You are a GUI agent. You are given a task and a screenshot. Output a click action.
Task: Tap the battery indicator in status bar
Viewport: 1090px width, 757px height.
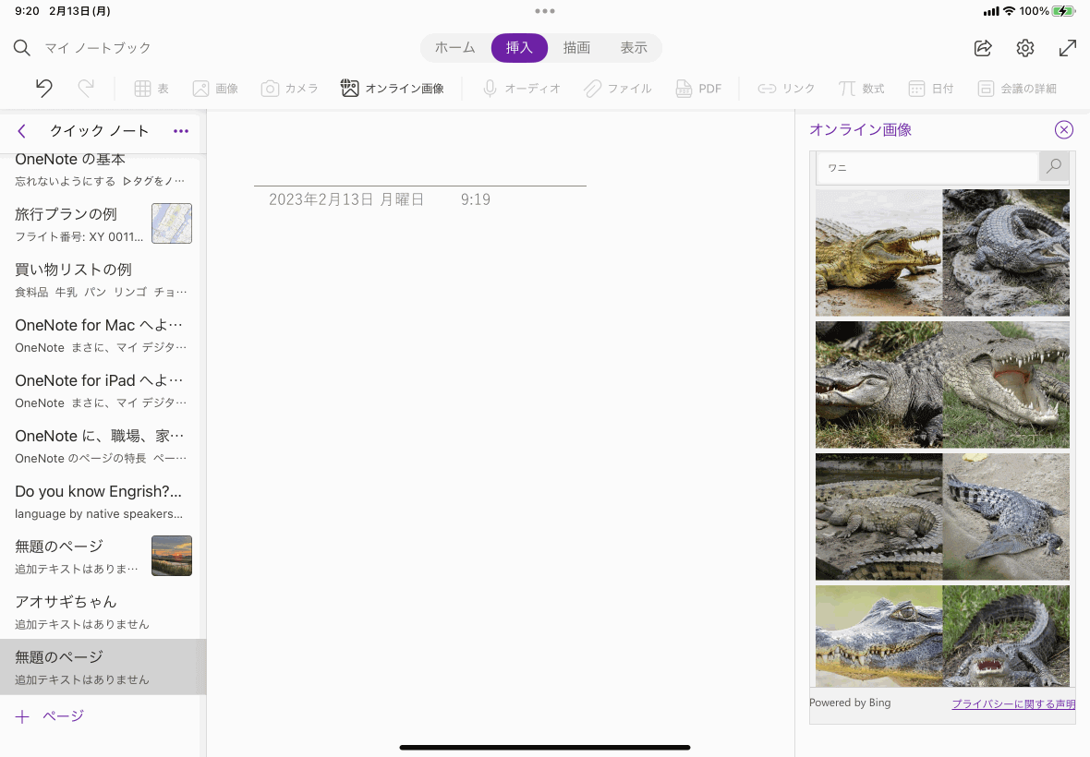1063,11
